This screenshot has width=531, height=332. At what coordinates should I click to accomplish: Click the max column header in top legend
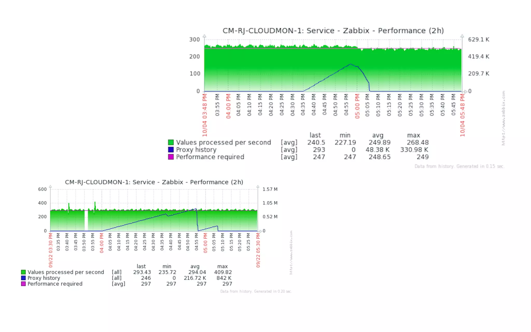tap(413, 135)
